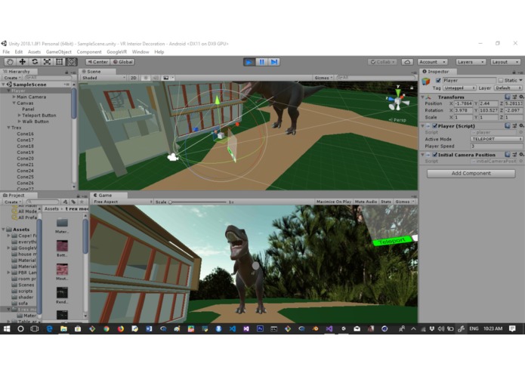Open the Free Aspect dropdown
The height and width of the screenshot is (373, 525).
(x=122, y=202)
